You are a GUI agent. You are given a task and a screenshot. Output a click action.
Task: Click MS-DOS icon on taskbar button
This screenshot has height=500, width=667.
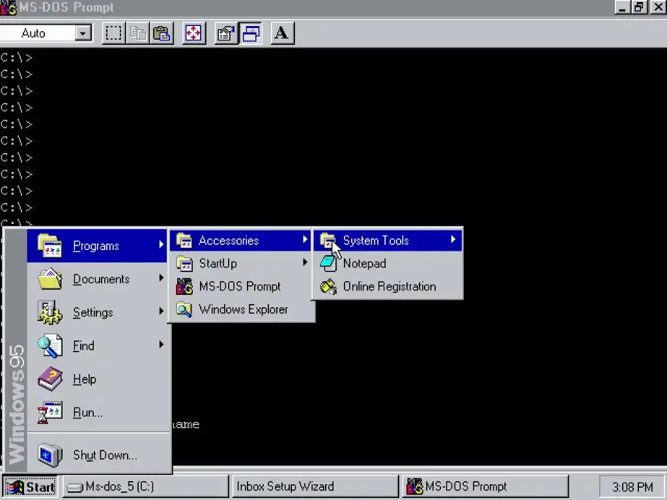click(414, 486)
